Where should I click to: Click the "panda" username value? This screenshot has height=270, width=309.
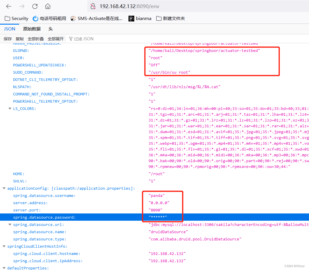[x=157, y=196]
